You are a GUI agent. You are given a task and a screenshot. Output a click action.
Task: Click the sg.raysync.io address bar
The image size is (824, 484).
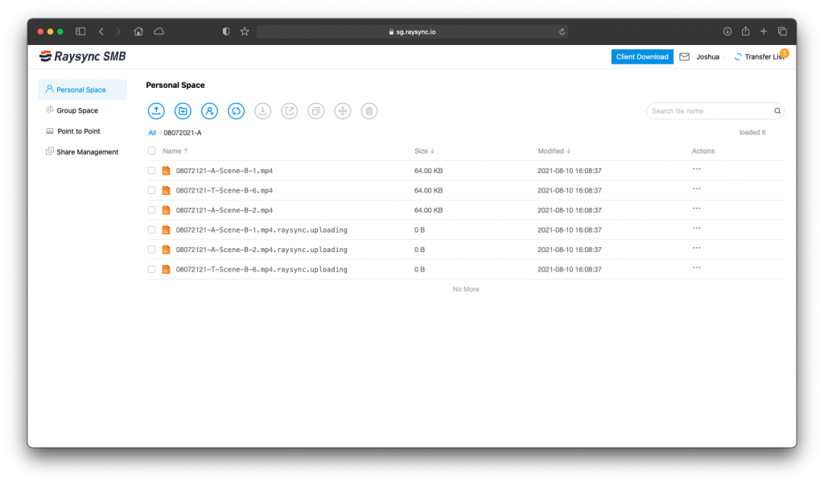(412, 31)
